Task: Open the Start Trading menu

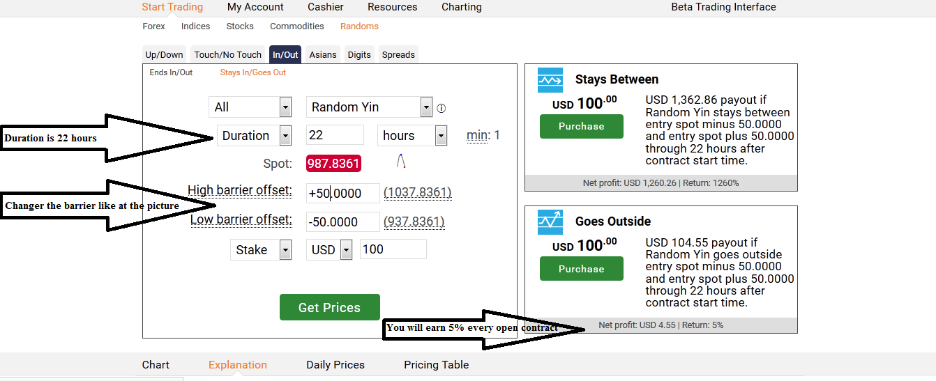Action: (172, 7)
